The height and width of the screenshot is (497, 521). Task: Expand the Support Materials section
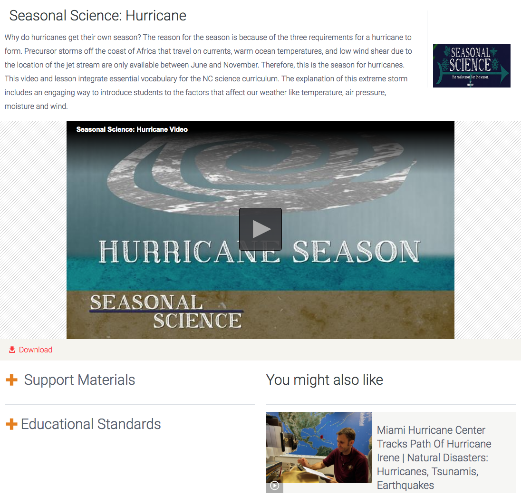pos(80,380)
